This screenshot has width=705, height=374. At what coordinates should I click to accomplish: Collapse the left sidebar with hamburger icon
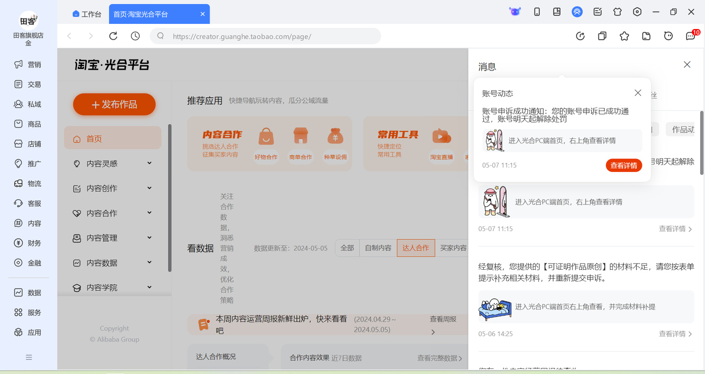click(x=29, y=357)
